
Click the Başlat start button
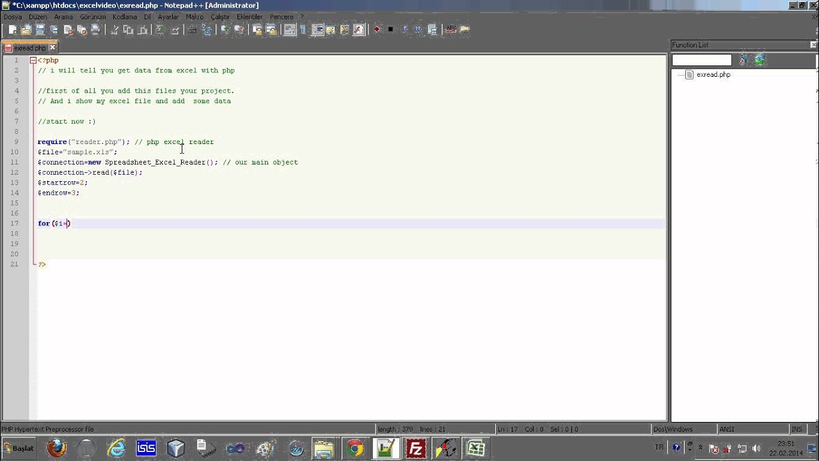(x=19, y=448)
